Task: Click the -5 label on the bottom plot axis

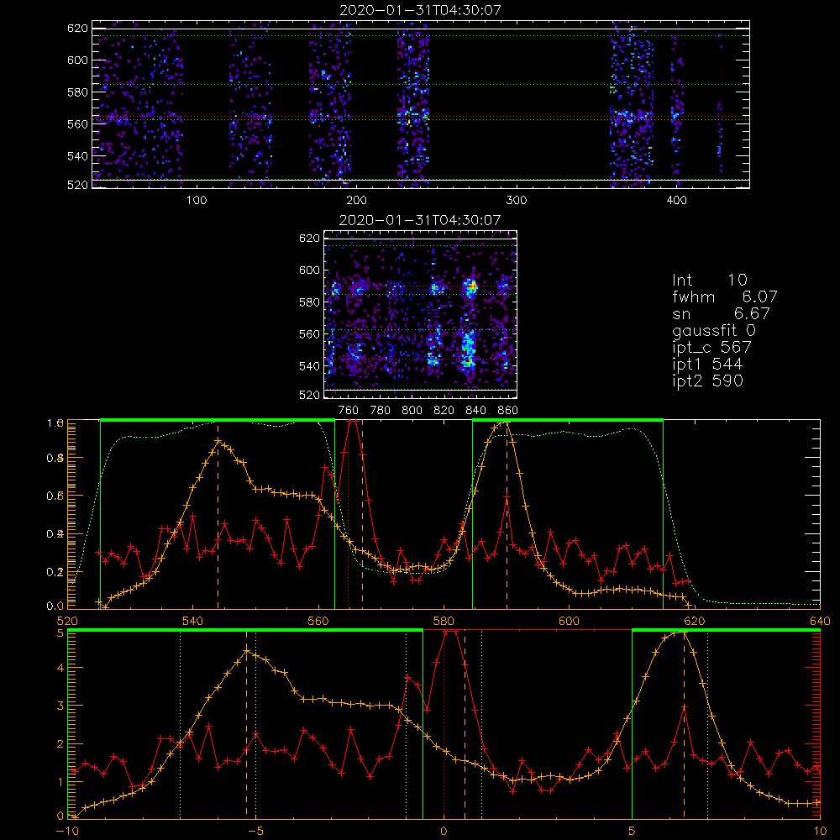Action: 255,831
